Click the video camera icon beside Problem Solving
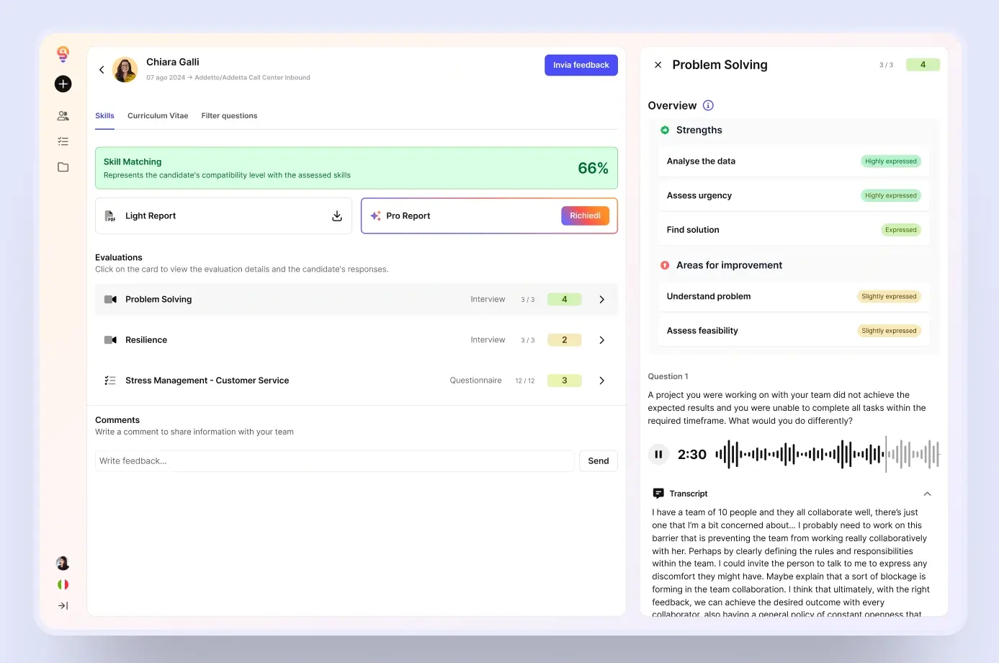Image resolution: width=999 pixels, height=663 pixels. pos(111,299)
